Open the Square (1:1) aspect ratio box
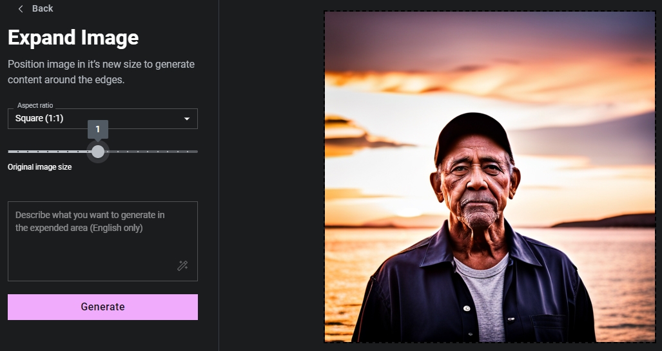The width and height of the screenshot is (662, 351). [x=97, y=119]
